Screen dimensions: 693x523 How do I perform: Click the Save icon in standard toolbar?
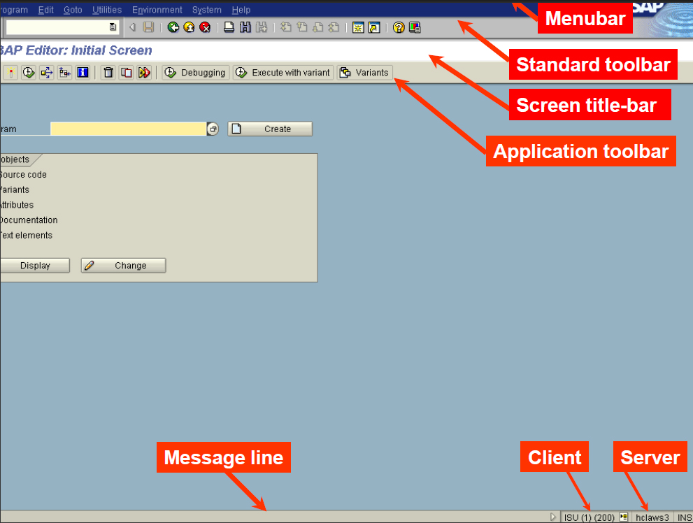pyautogui.click(x=148, y=27)
